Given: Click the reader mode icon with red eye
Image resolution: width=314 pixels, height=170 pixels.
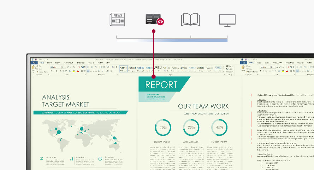Looking at the screenshot, I should tap(154, 20).
